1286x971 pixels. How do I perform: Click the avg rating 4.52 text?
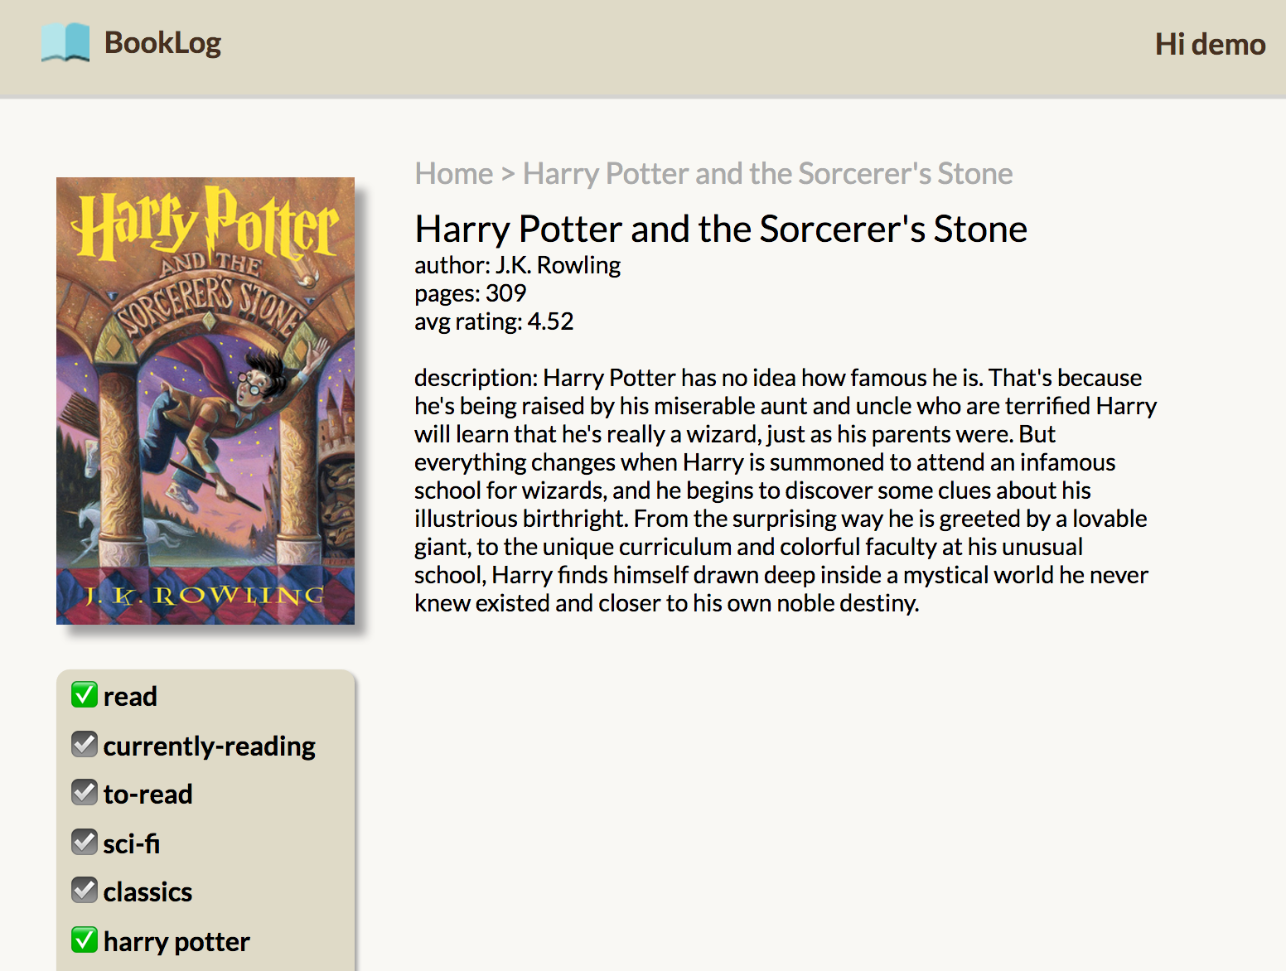tap(494, 321)
